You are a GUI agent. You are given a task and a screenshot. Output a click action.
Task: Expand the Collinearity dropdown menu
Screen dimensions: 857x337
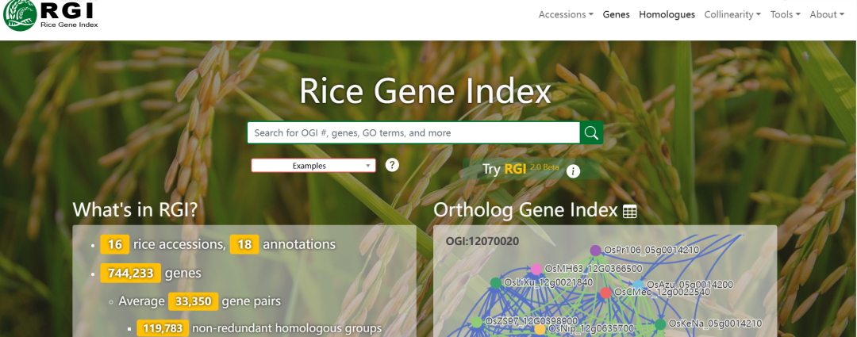coord(732,15)
